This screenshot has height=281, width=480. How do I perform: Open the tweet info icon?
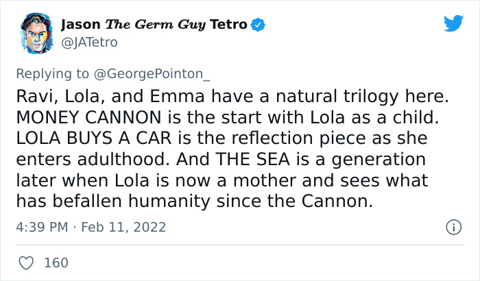point(453,227)
